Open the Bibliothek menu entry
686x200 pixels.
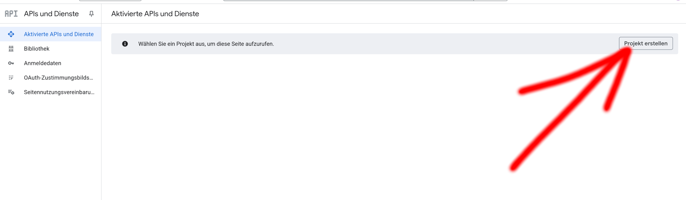point(37,49)
